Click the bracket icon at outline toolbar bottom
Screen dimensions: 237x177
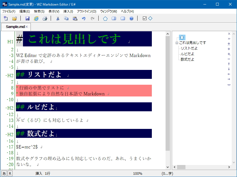[229, 84]
